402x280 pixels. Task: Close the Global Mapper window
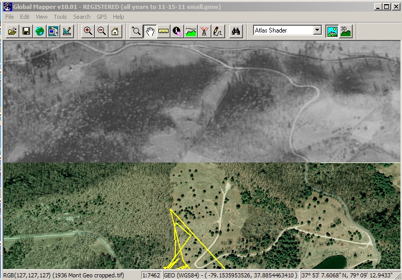(396, 7)
